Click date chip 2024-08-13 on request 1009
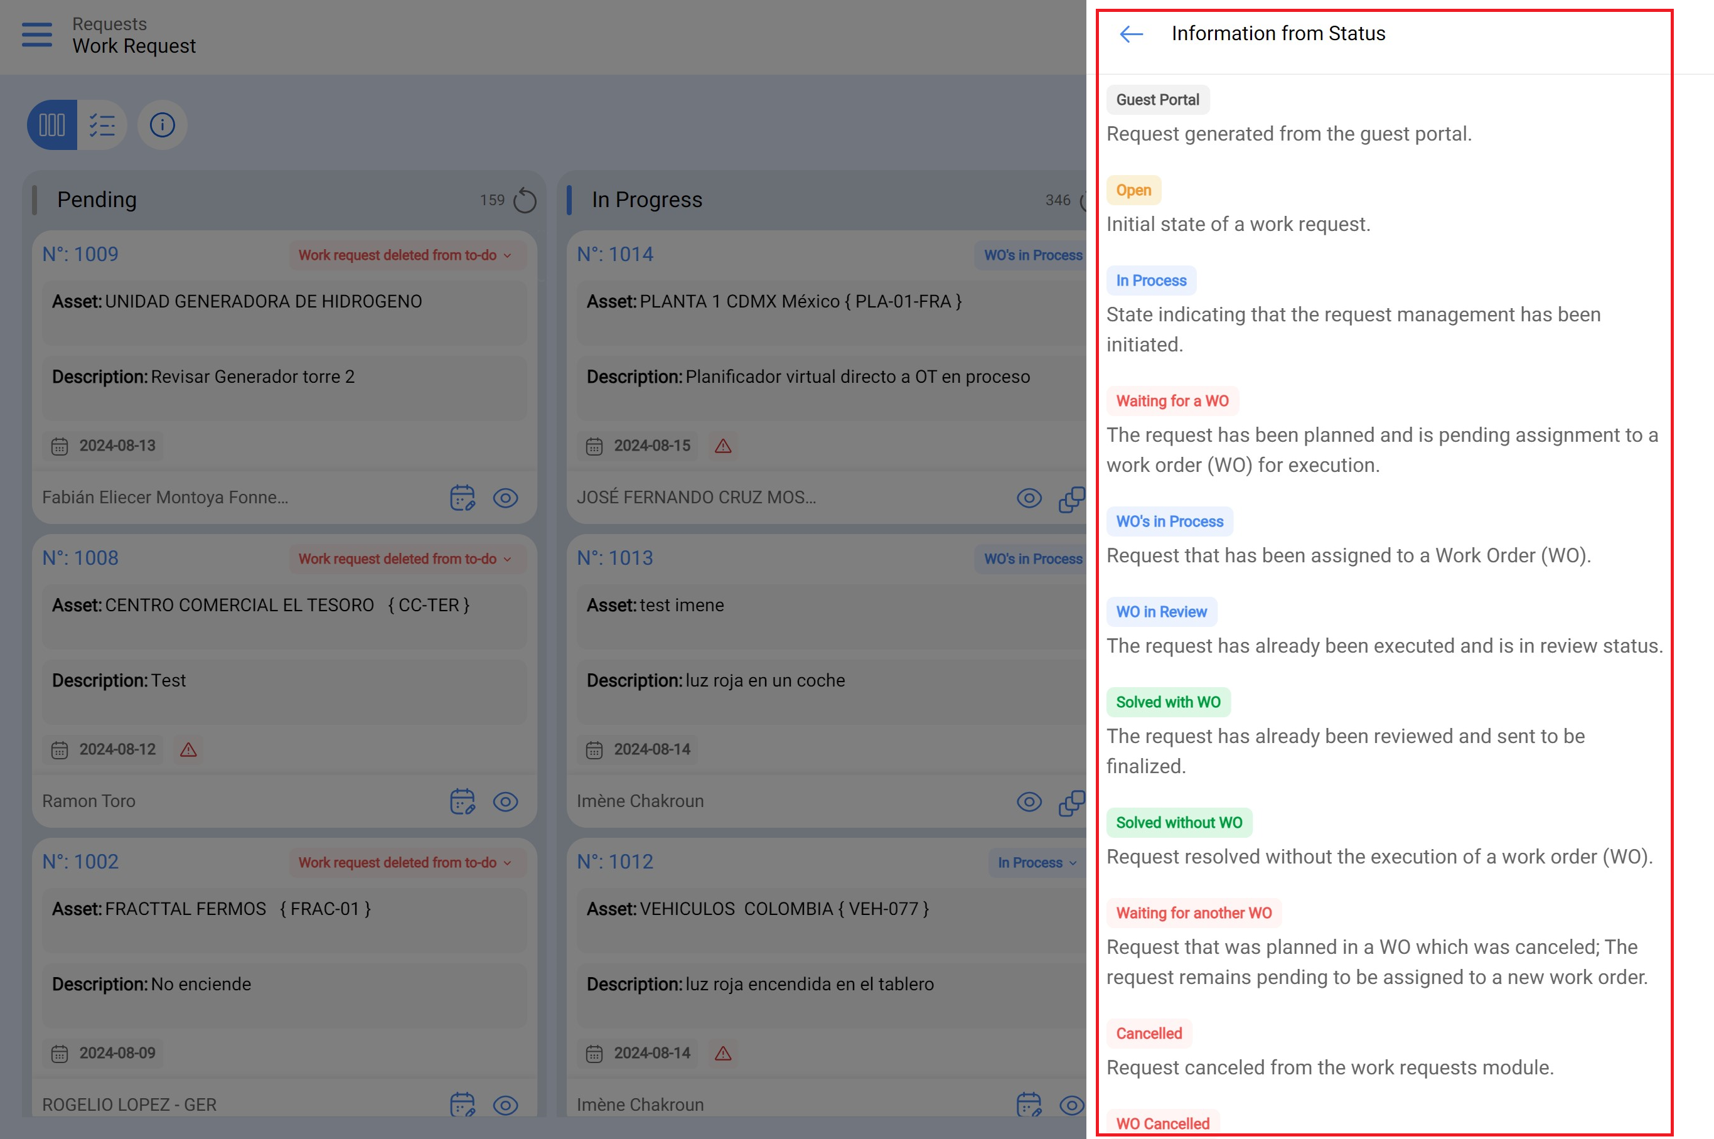Image resolution: width=1714 pixels, height=1139 pixels. click(x=102, y=446)
